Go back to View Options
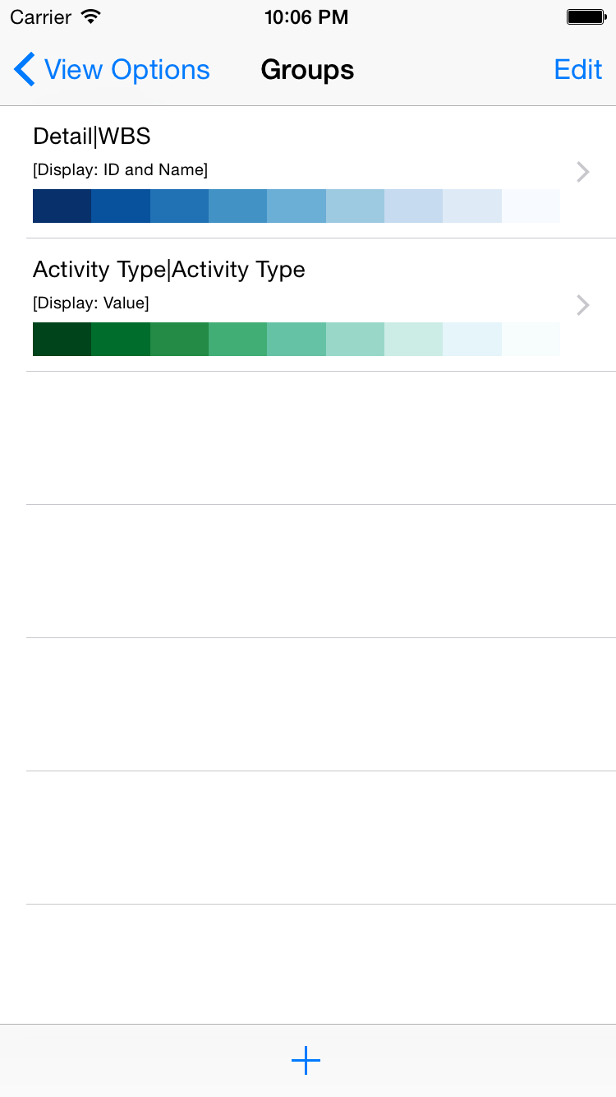This screenshot has height=1097, width=616. coord(126,70)
